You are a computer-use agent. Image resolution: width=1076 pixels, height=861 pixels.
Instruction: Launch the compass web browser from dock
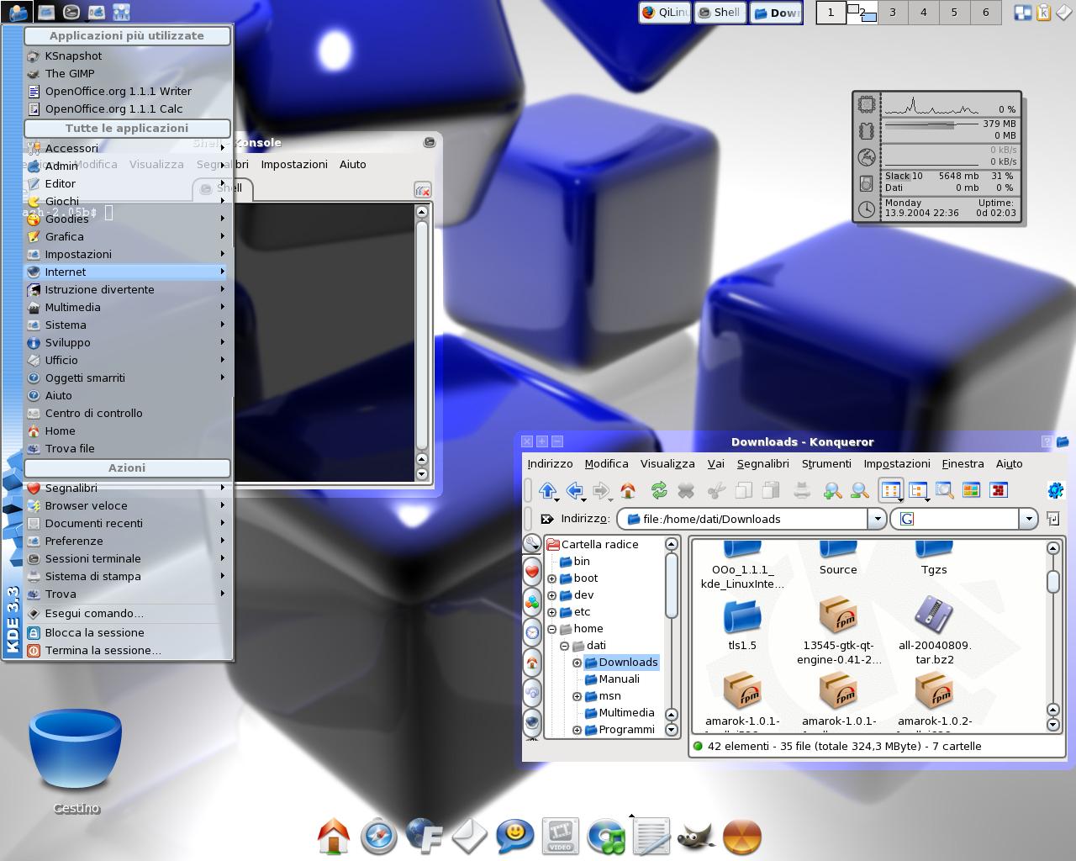pyautogui.click(x=378, y=837)
